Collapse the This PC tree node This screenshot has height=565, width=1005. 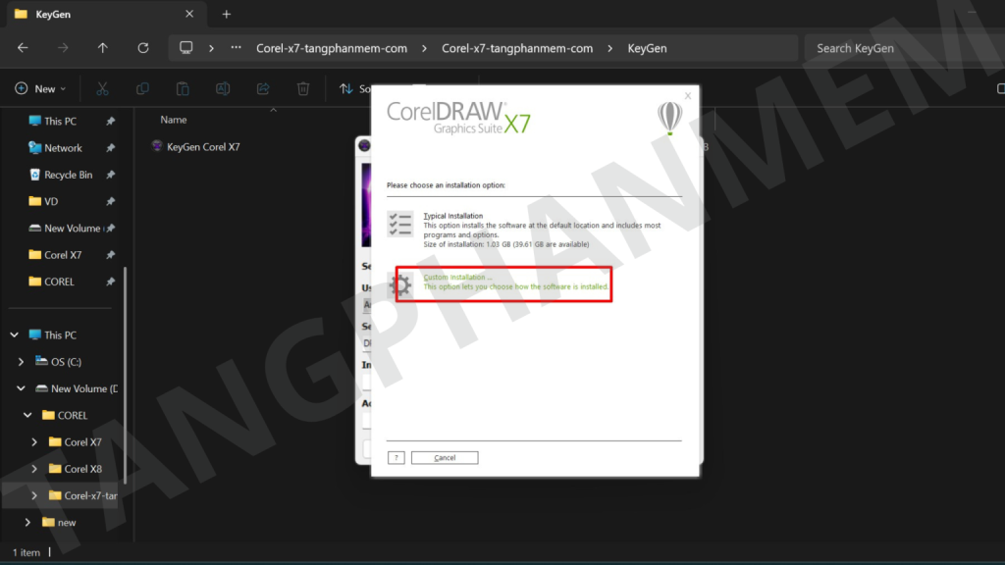point(15,335)
